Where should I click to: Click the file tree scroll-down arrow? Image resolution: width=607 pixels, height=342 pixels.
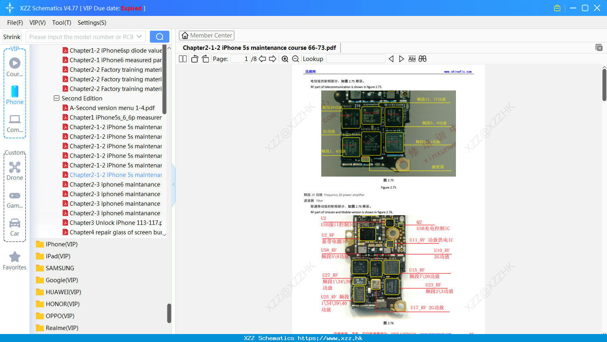(x=165, y=235)
